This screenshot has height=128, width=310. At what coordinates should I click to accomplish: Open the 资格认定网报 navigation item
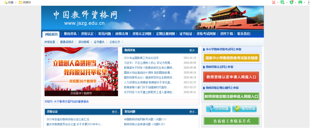pos(142,34)
